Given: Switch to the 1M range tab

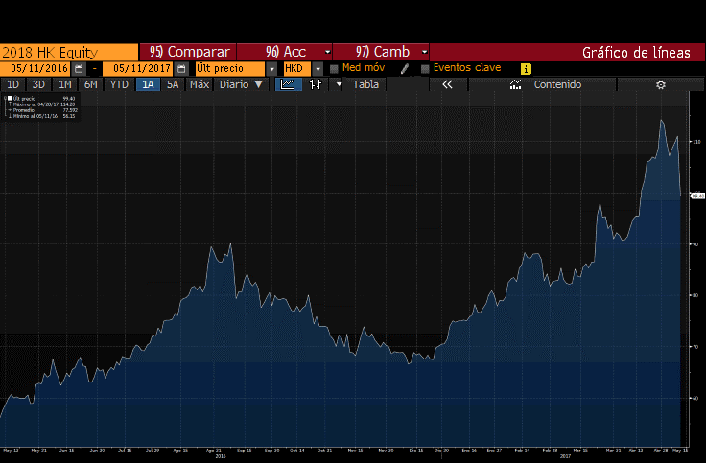Looking at the screenshot, I should [x=65, y=84].
